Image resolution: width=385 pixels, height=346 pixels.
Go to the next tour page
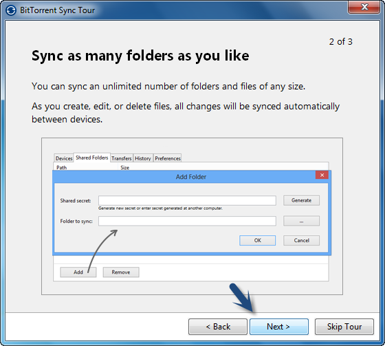[279, 327]
